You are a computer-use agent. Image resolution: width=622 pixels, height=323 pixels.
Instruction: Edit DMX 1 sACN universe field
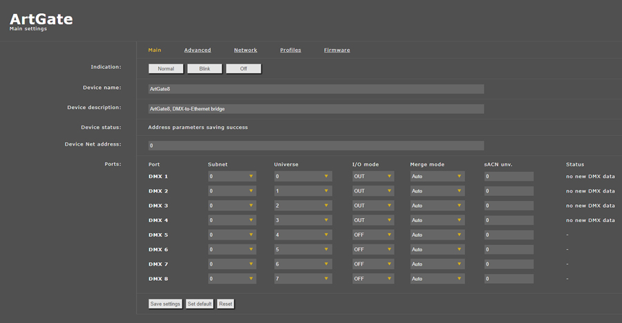click(x=509, y=177)
